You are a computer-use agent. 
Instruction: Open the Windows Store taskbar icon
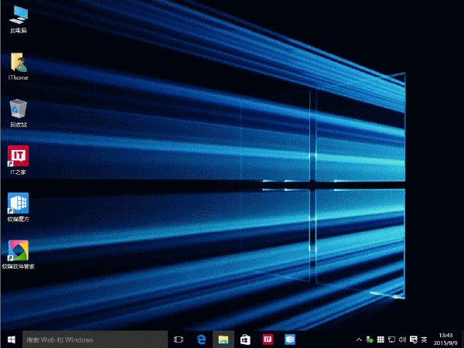(245, 339)
